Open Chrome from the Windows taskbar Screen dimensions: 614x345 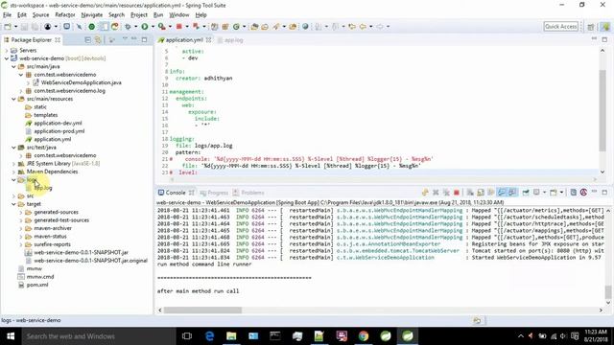click(x=364, y=336)
